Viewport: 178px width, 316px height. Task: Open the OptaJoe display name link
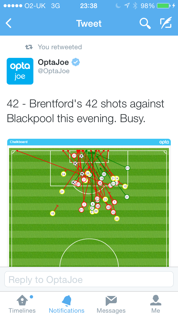(53, 62)
